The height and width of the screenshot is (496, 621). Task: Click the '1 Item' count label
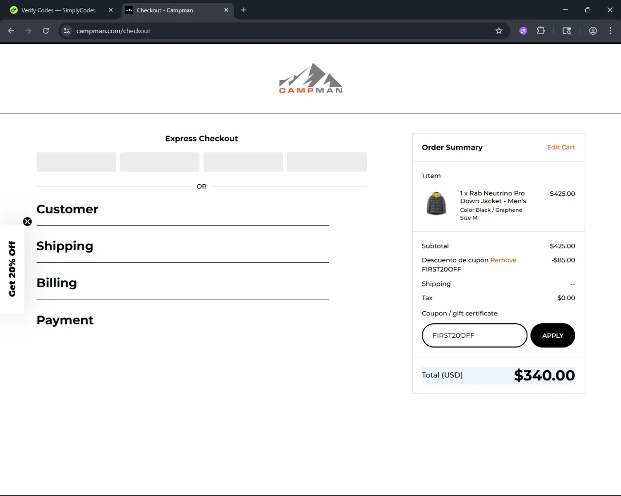pyautogui.click(x=431, y=176)
